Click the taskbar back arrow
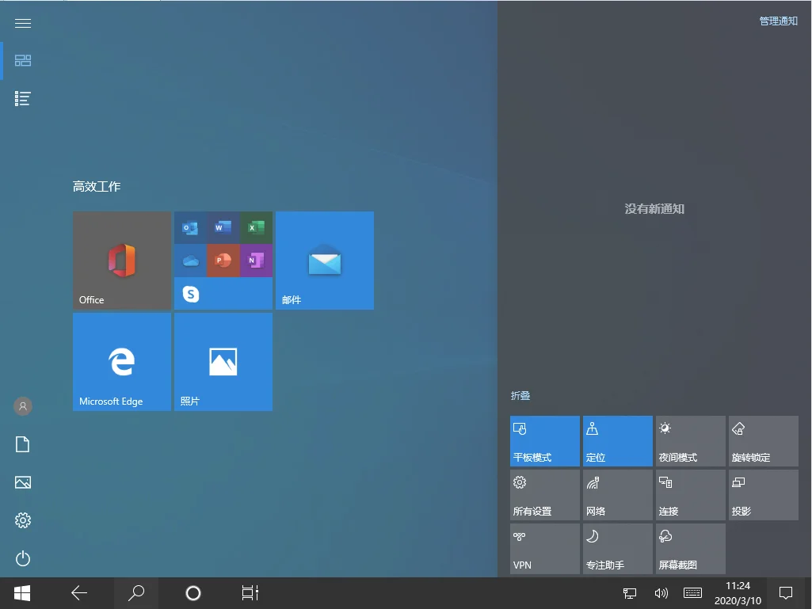 (79, 593)
